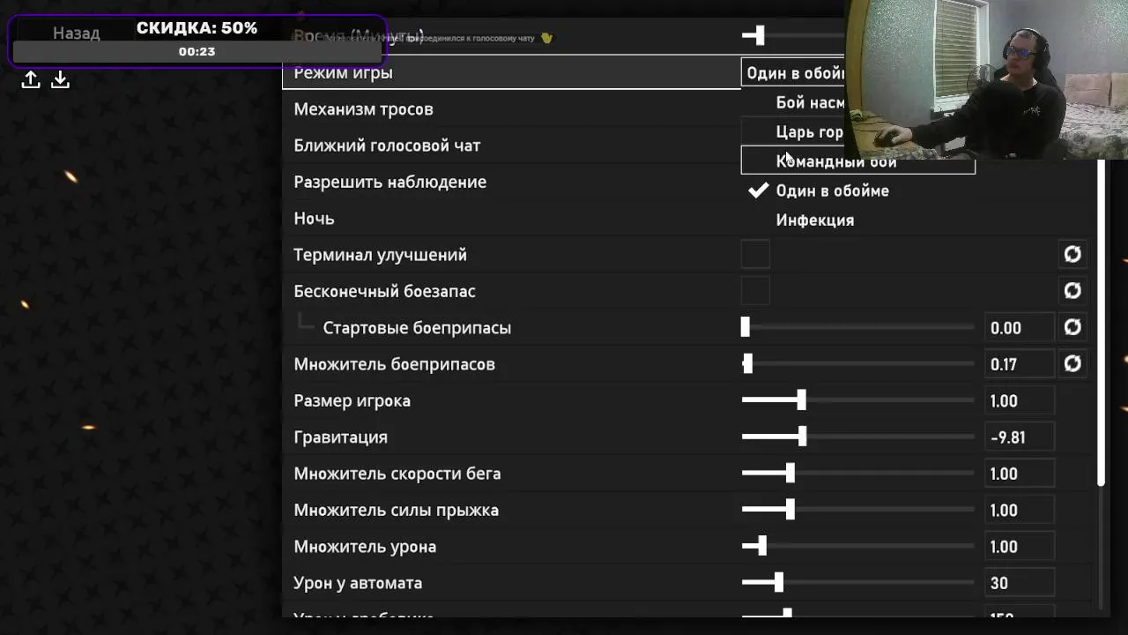Image resolution: width=1128 pixels, height=635 pixels.
Task: Select Бой насмерть game mode option
Action: 793,103
